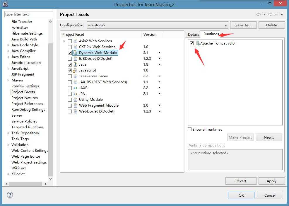Click the WebDoclet (XDoclet) icon

tap(75, 111)
